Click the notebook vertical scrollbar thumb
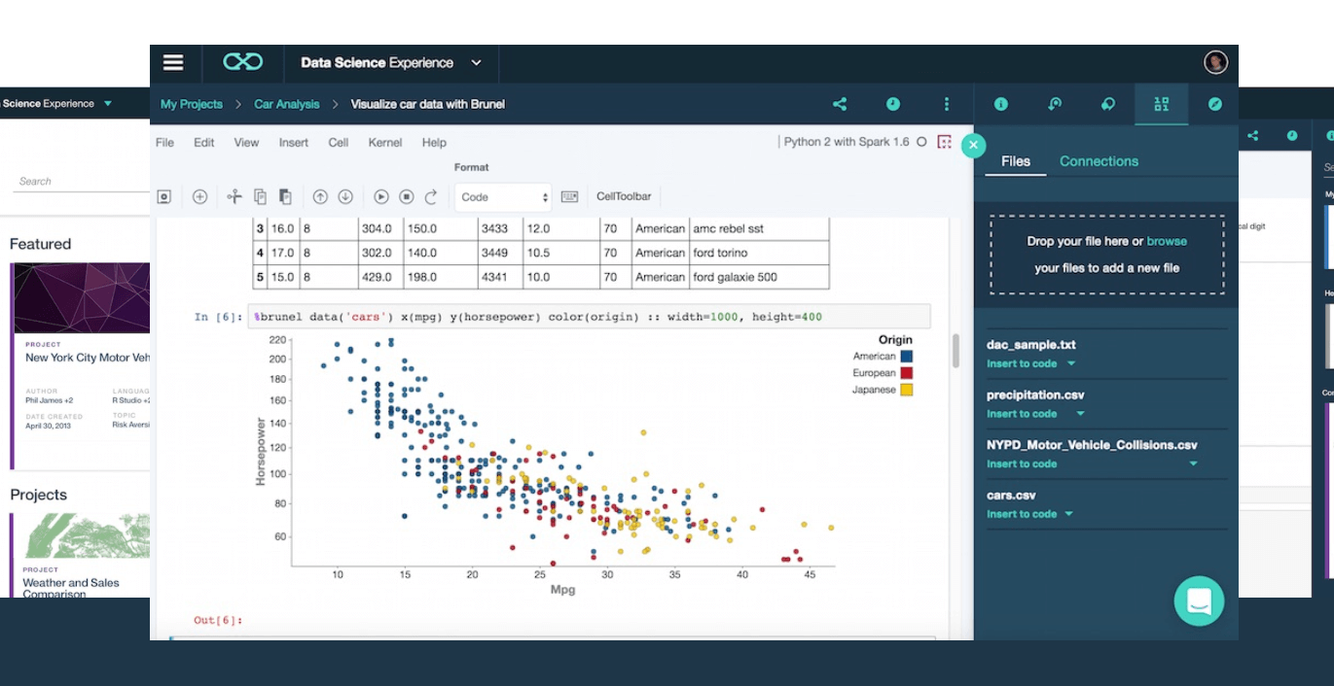Viewport: 1334px width, 686px height. click(955, 351)
